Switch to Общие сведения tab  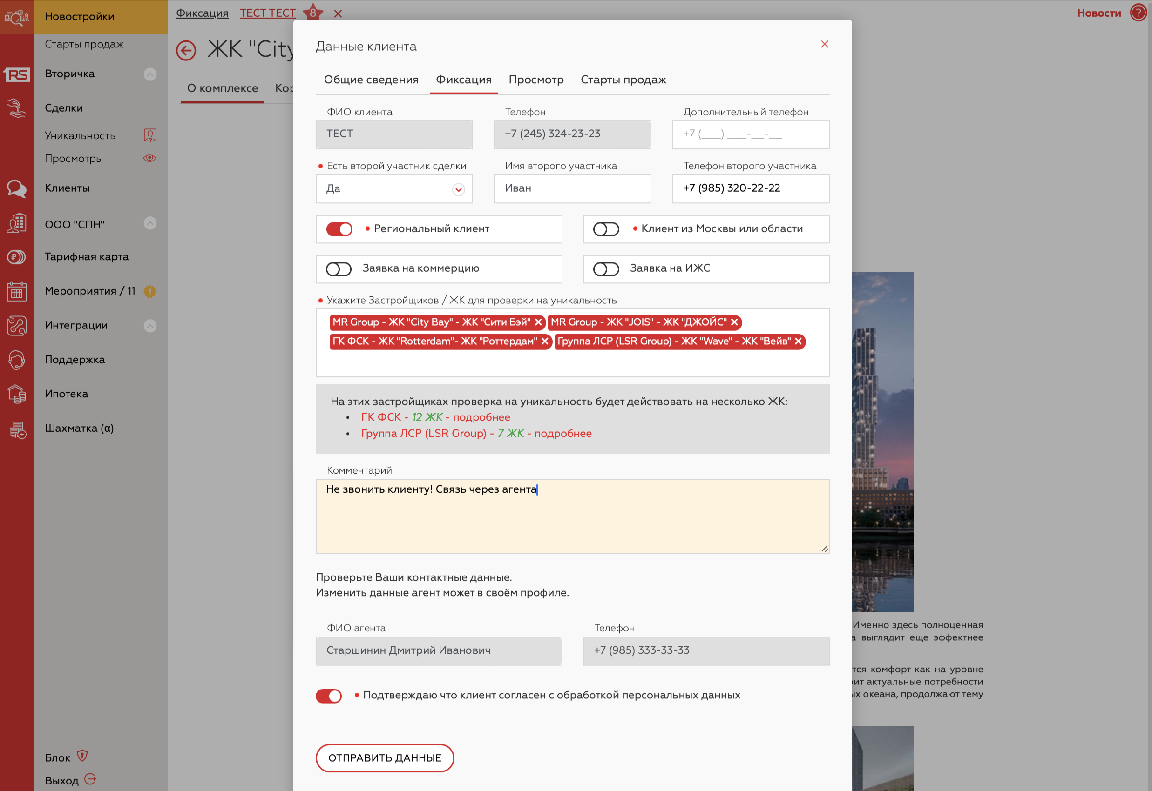pyautogui.click(x=371, y=80)
